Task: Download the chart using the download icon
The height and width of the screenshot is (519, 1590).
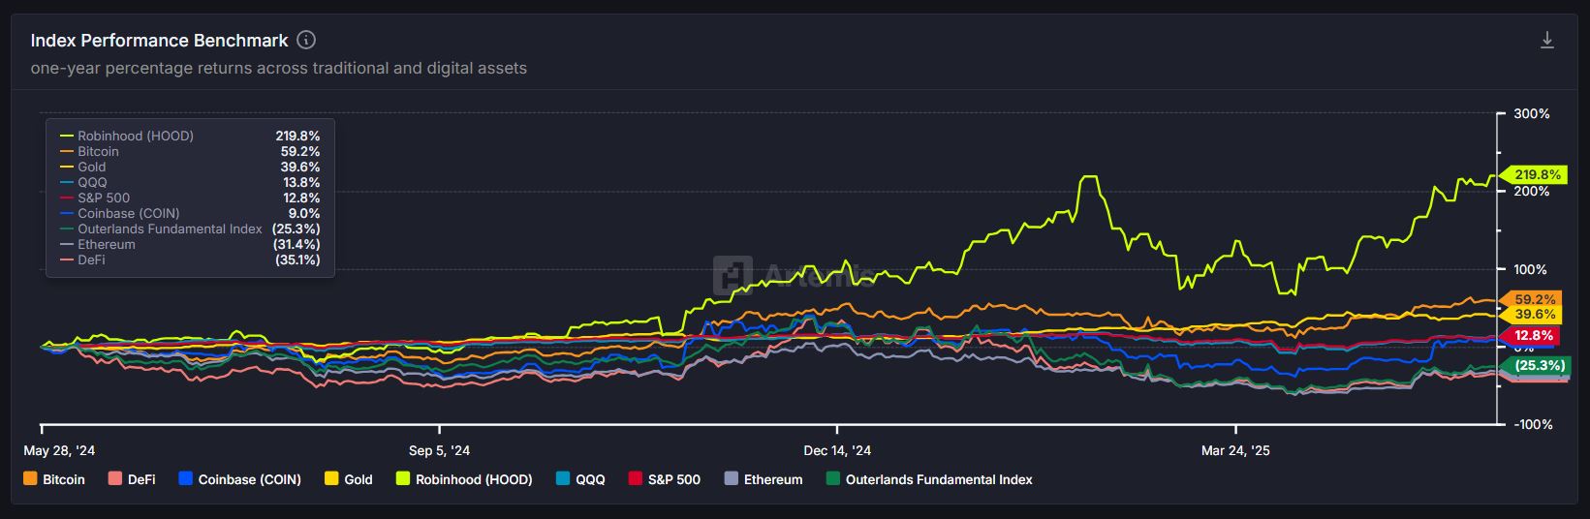Action: [x=1547, y=40]
